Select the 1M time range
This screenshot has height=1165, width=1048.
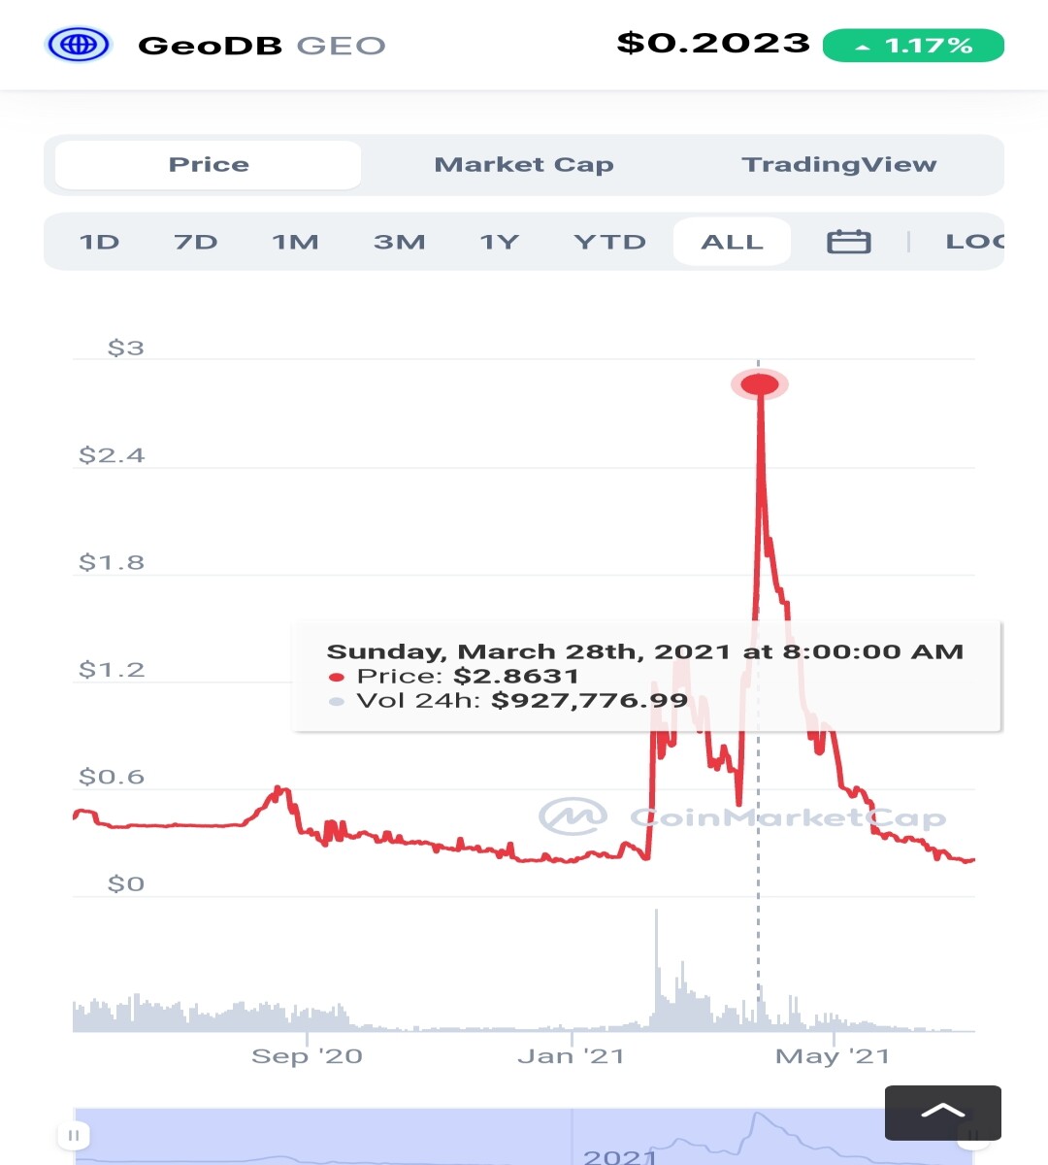pos(295,242)
